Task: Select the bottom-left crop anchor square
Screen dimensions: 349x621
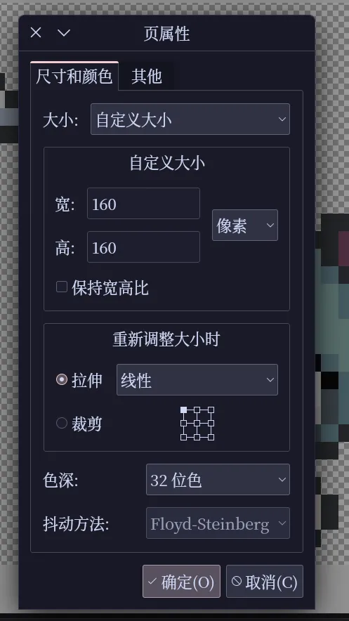Action: coord(183,437)
